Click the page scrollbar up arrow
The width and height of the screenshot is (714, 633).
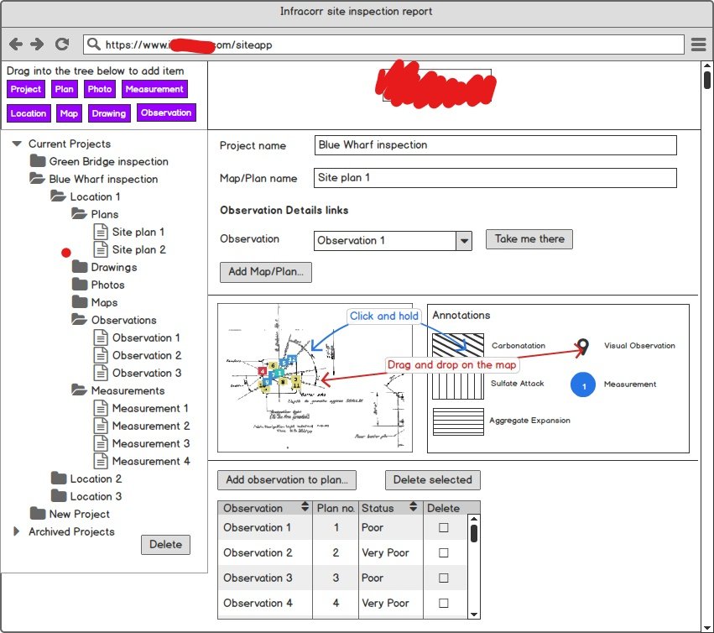click(x=707, y=67)
